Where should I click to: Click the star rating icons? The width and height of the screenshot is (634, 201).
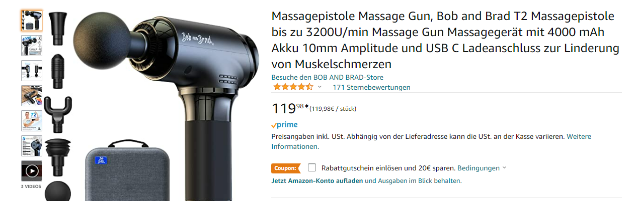click(x=292, y=87)
